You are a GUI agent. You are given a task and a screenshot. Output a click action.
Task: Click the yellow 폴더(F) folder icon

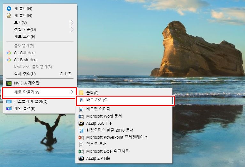tap(81, 93)
